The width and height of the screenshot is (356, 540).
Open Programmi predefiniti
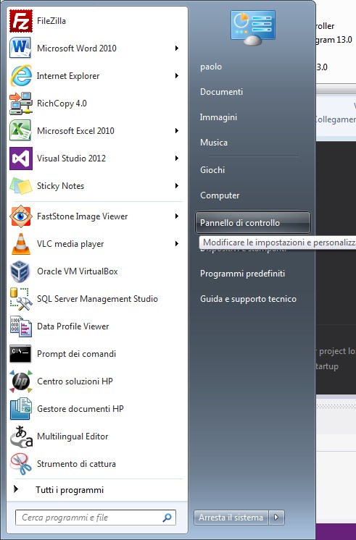coord(242,274)
